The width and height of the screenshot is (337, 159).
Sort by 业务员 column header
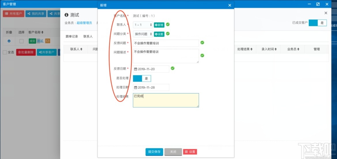(x=293, y=49)
